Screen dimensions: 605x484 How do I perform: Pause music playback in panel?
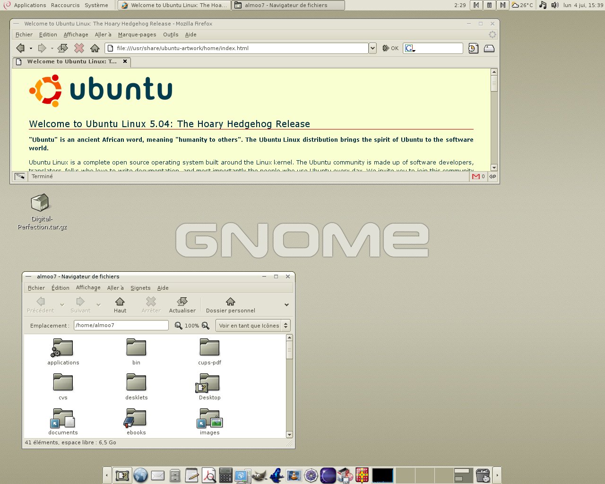pos(489,5)
